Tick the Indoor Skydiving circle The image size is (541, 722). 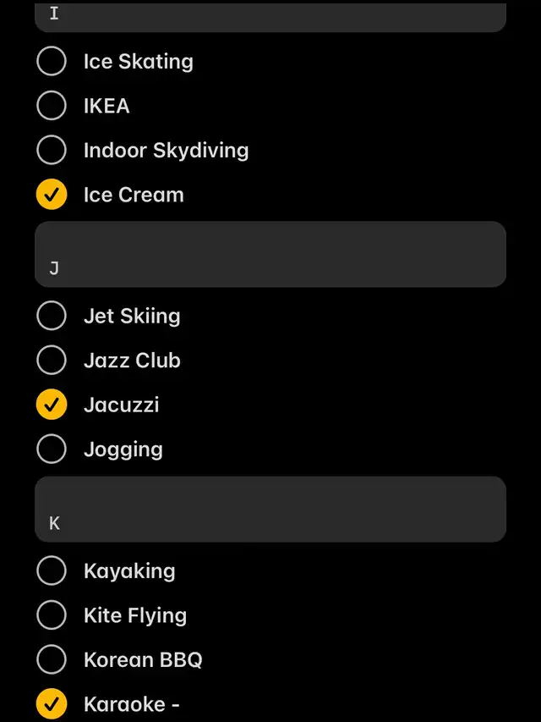click(52, 151)
